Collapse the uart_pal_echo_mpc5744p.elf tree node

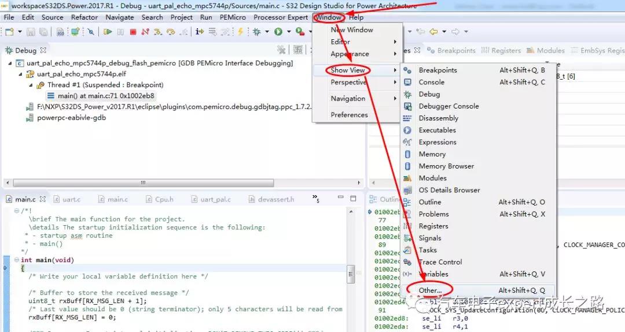coord(22,74)
